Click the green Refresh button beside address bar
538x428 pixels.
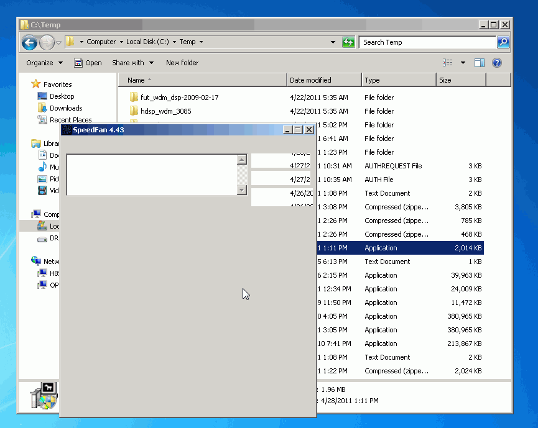pyautogui.click(x=348, y=42)
